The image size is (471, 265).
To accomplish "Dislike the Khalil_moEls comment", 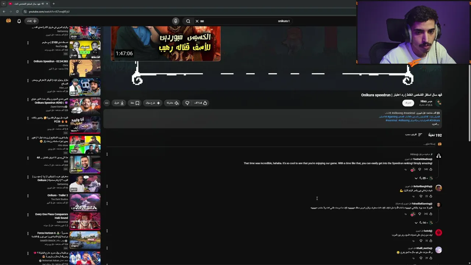I will pos(421,258).
